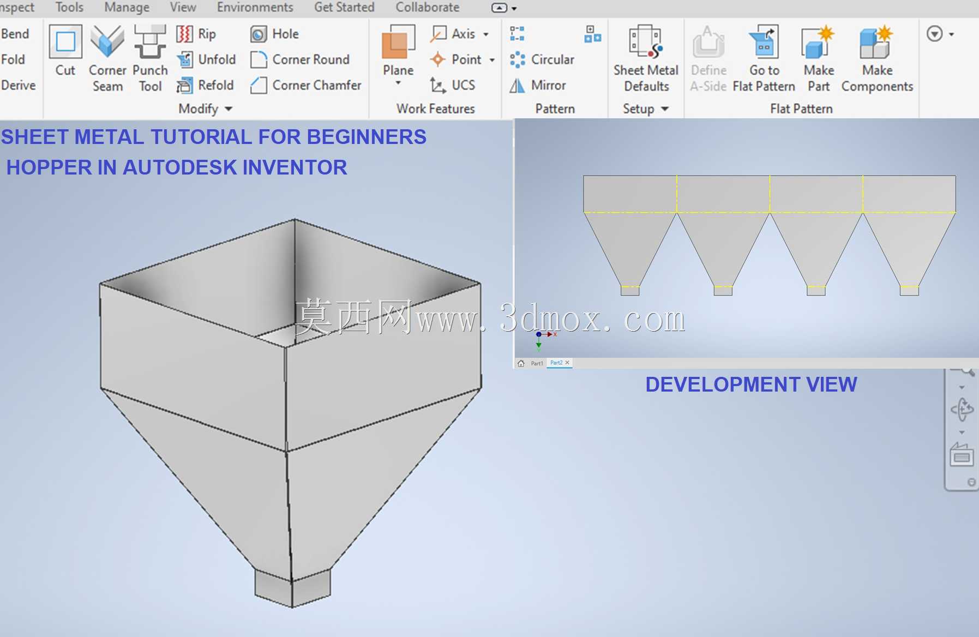Apply the Refold command

pos(205,85)
